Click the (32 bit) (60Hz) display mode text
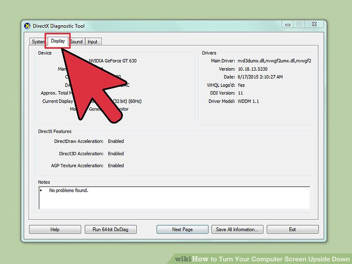Image resolution: width=352 pixels, height=264 pixels. click(127, 101)
